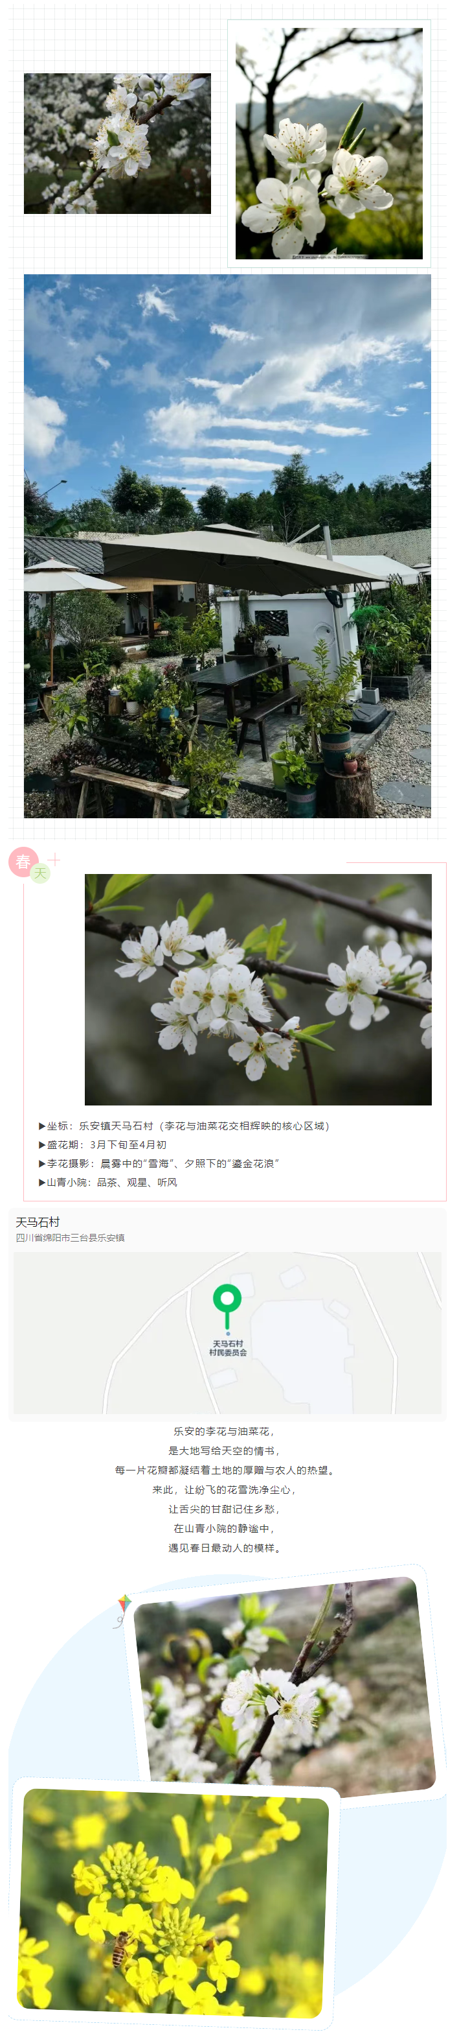This screenshot has height=2032, width=459.
Task: Open plum blossom branch photo at top left
Action: 117,143
